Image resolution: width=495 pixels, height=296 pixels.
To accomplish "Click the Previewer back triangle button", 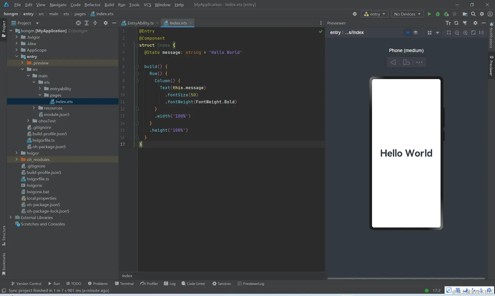I will tap(393, 62).
